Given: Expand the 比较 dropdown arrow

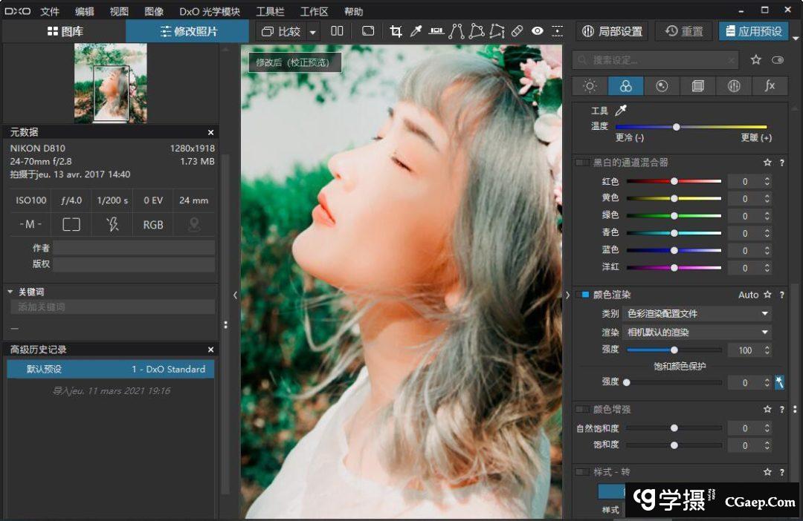Looking at the screenshot, I should pyautogui.click(x=313, y=32).
